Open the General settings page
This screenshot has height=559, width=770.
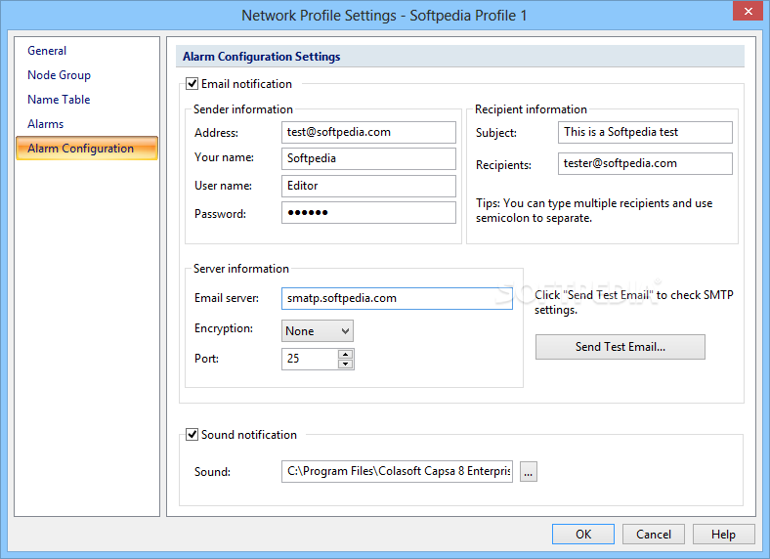pyautogui.click(x=47, y=51)
